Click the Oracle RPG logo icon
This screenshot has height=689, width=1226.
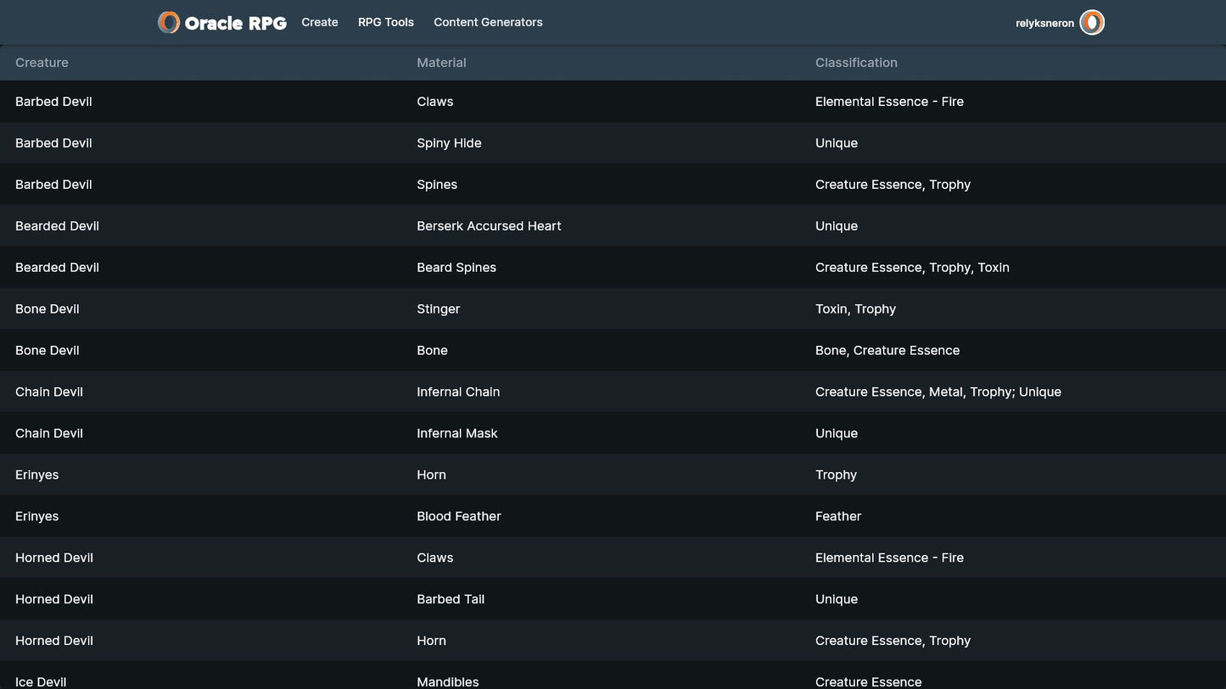click(x=169, y=23)
